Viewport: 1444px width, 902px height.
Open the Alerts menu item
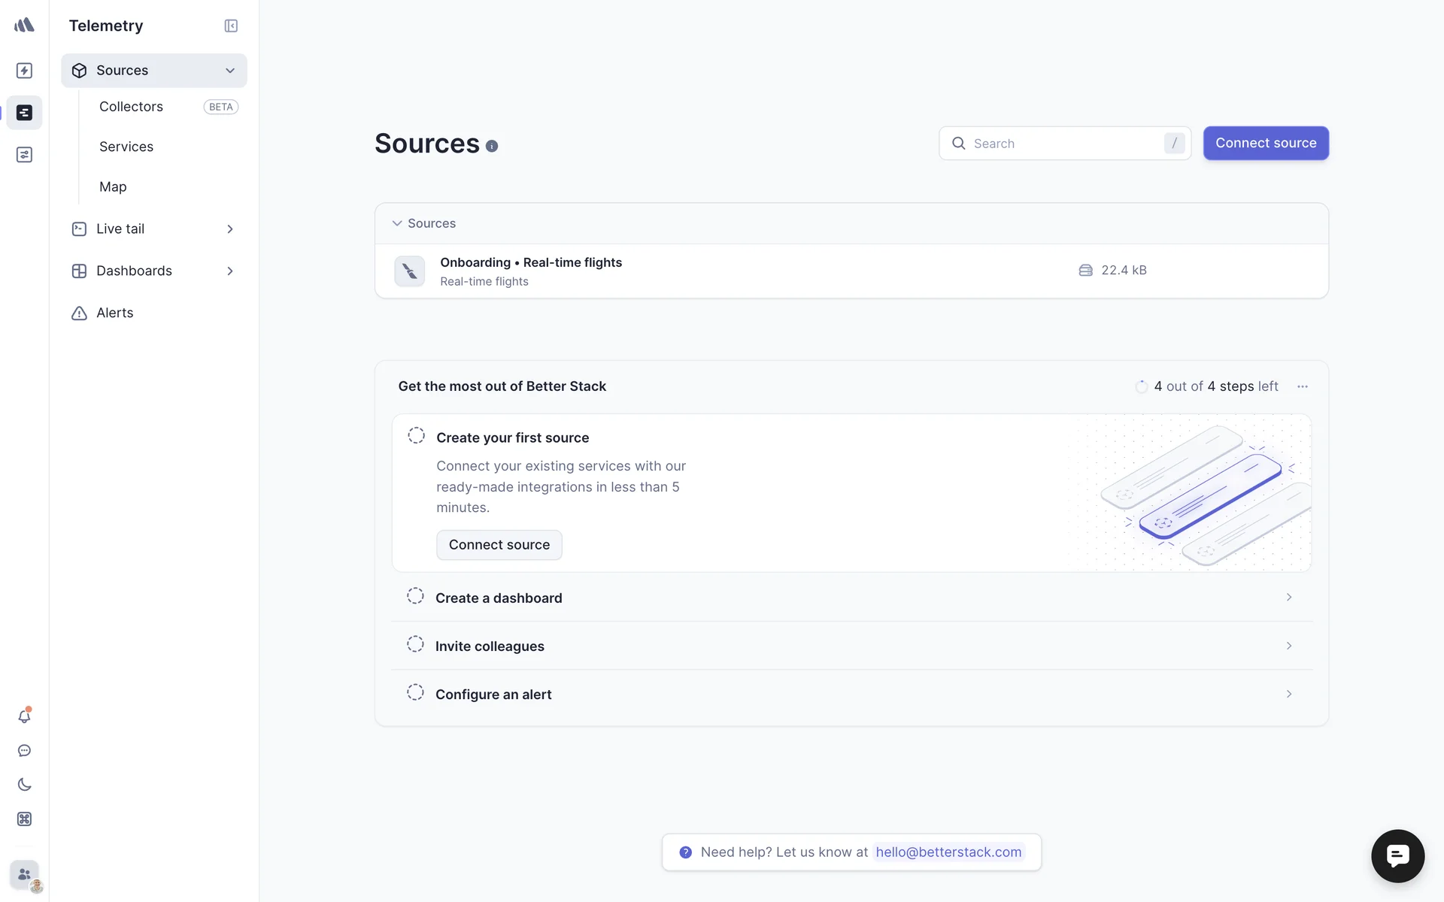pyautogui.click(x=114, y=313)
